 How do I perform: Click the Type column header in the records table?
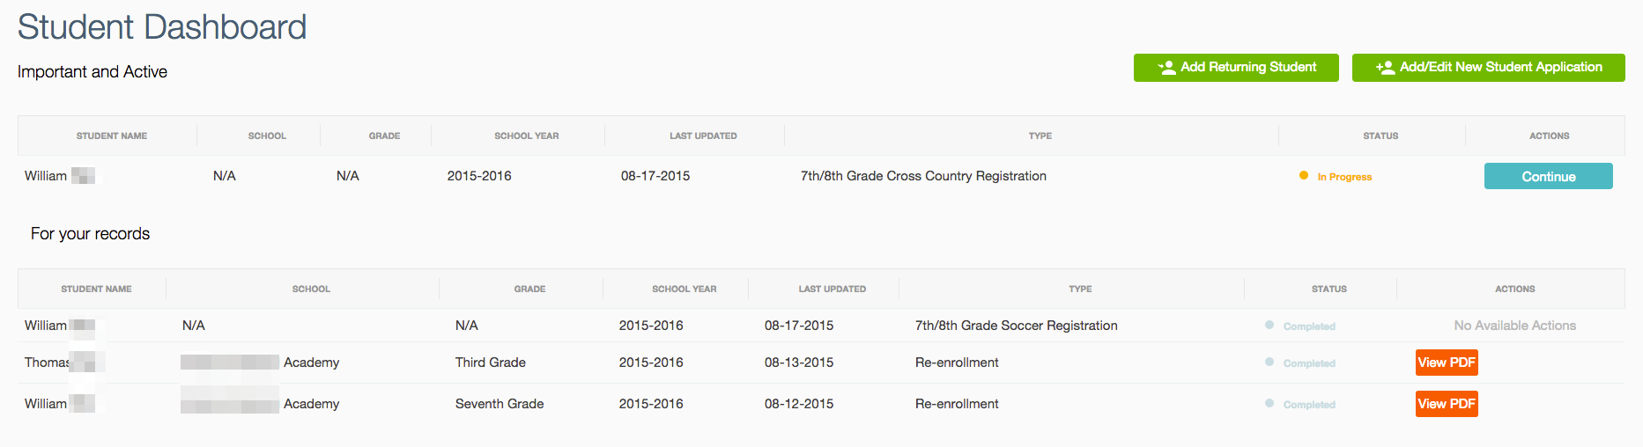[1080, 289]
